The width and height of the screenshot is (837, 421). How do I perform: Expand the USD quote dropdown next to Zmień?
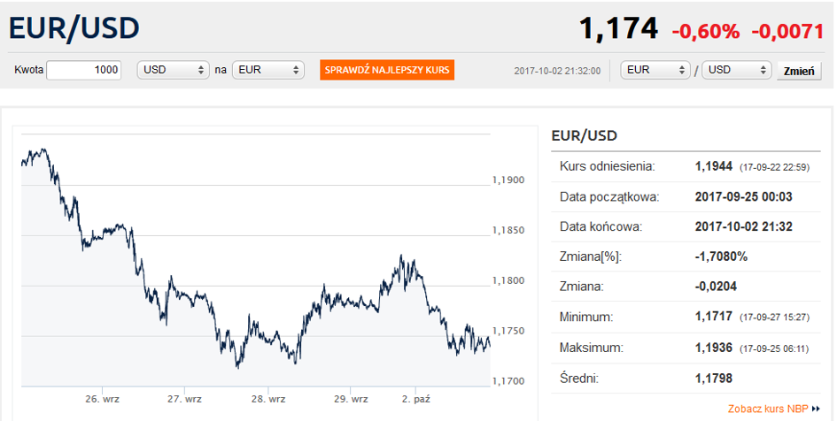[736, 70]
